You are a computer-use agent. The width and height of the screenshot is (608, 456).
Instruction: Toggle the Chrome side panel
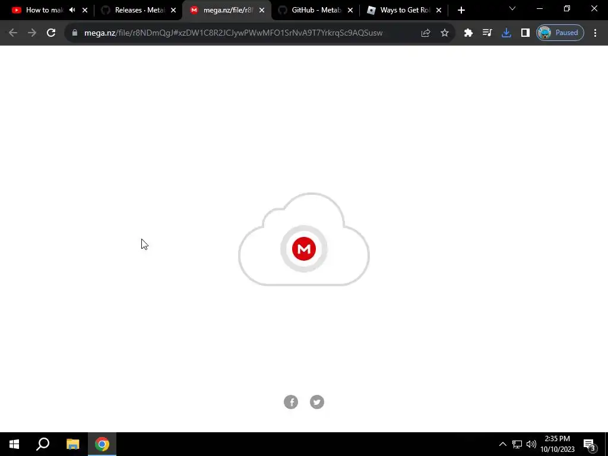click(x=525, y=33)
